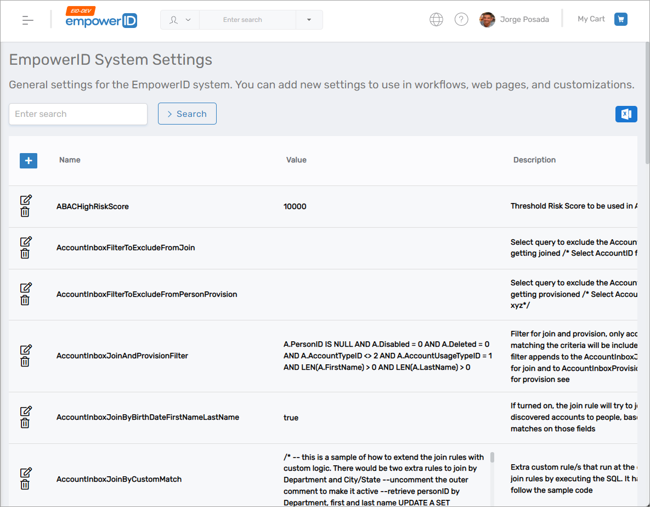This screenshot has width=650, height=507.
Task: Sort the table by the Name column header
Action: 69,160
